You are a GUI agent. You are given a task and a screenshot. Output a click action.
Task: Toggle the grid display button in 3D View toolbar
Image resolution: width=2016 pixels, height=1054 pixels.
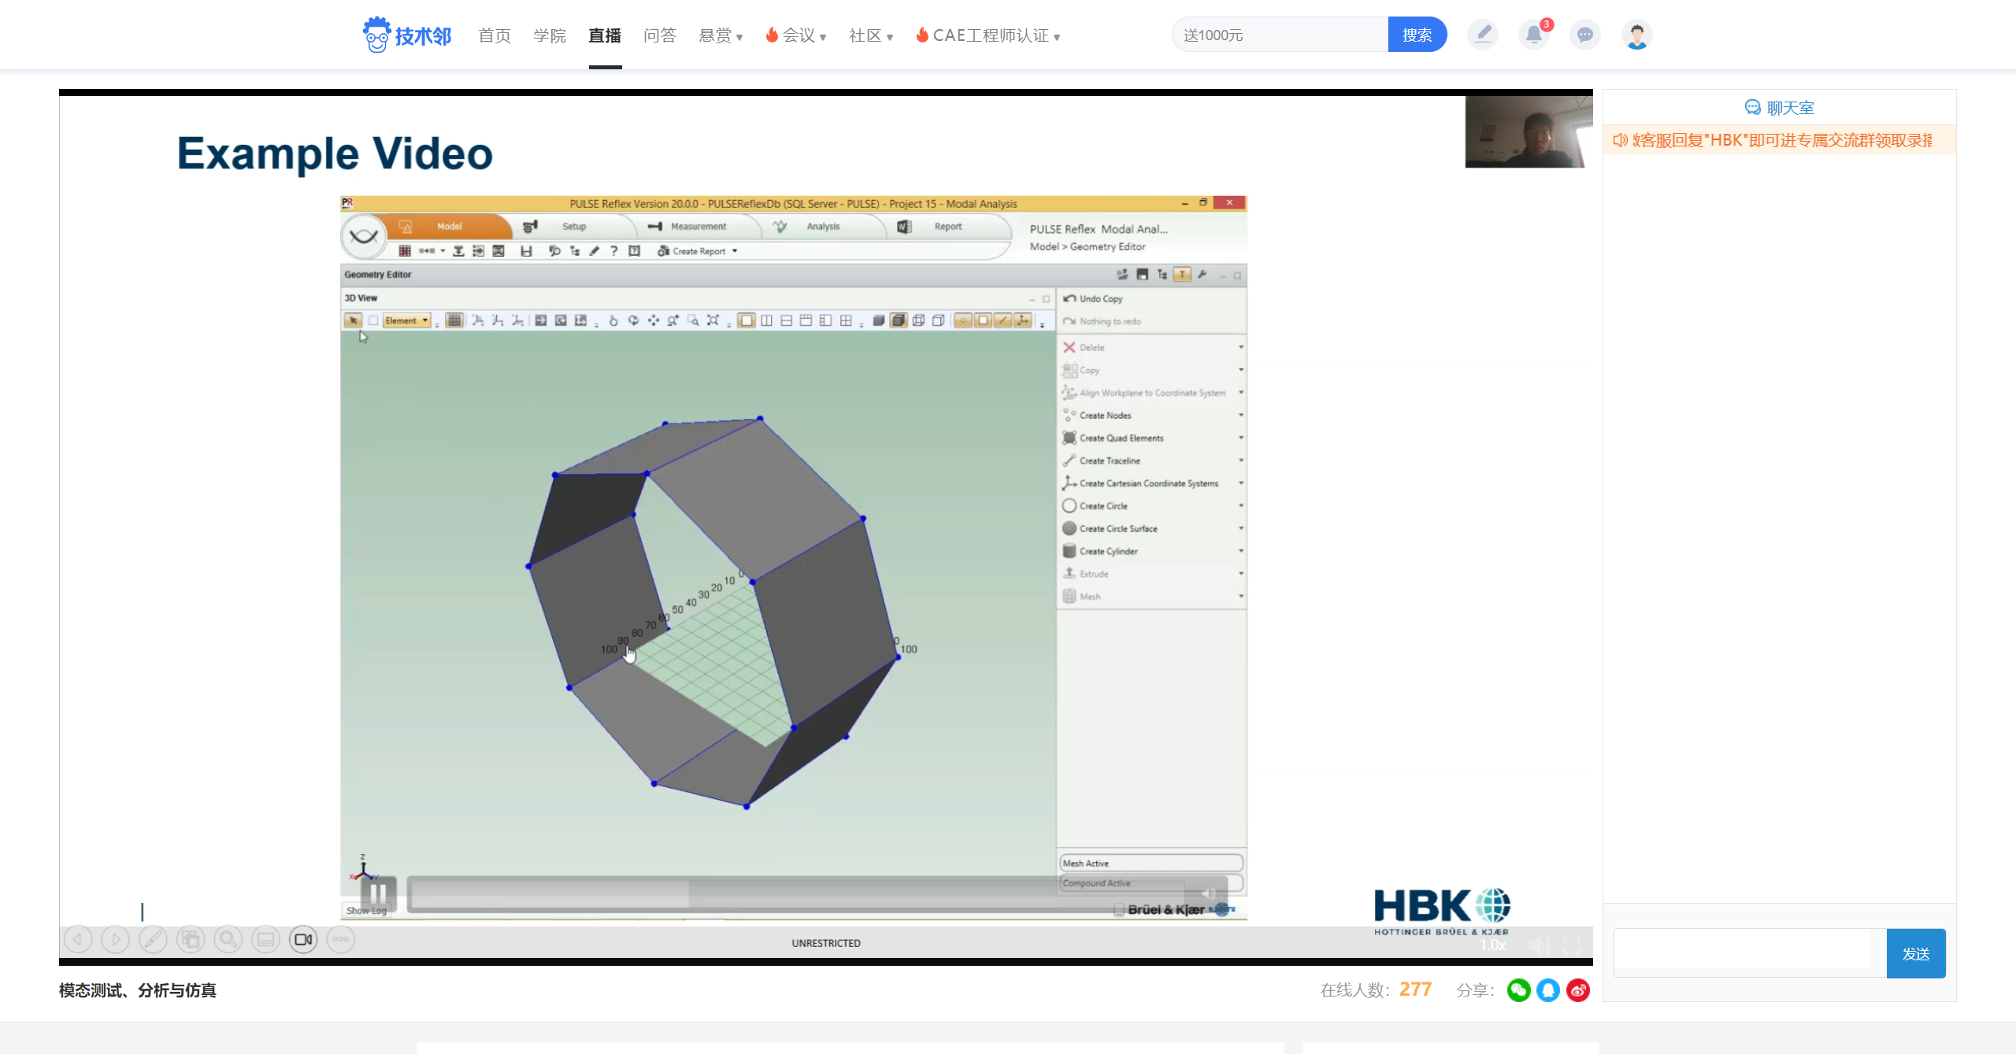click(454, 320)
